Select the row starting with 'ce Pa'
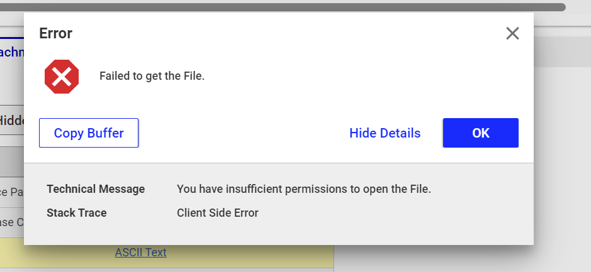 coord(11,192)
